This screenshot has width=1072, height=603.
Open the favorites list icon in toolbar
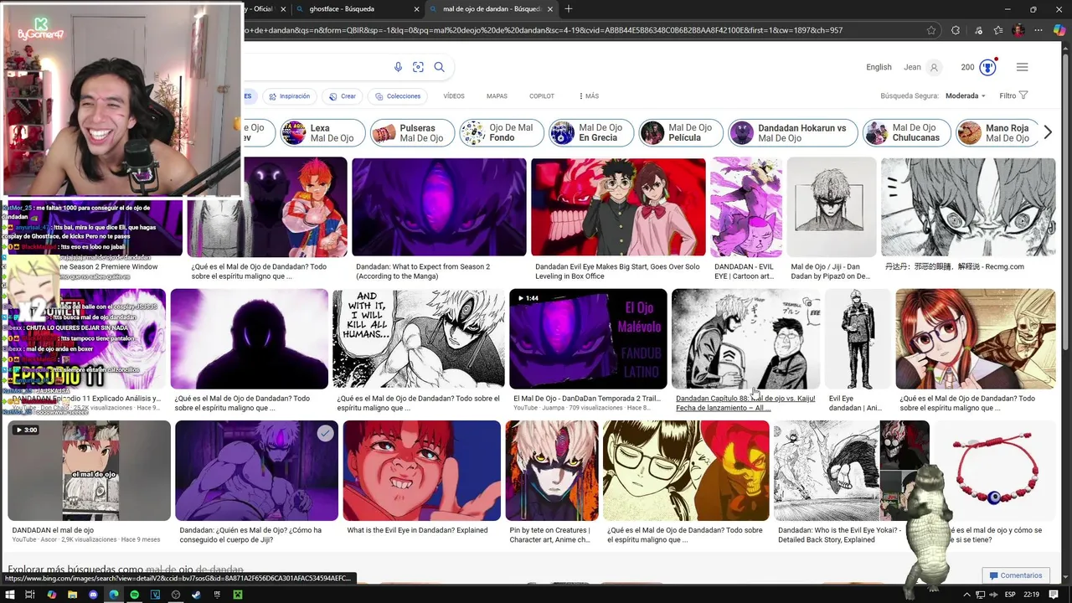point(998,30)
